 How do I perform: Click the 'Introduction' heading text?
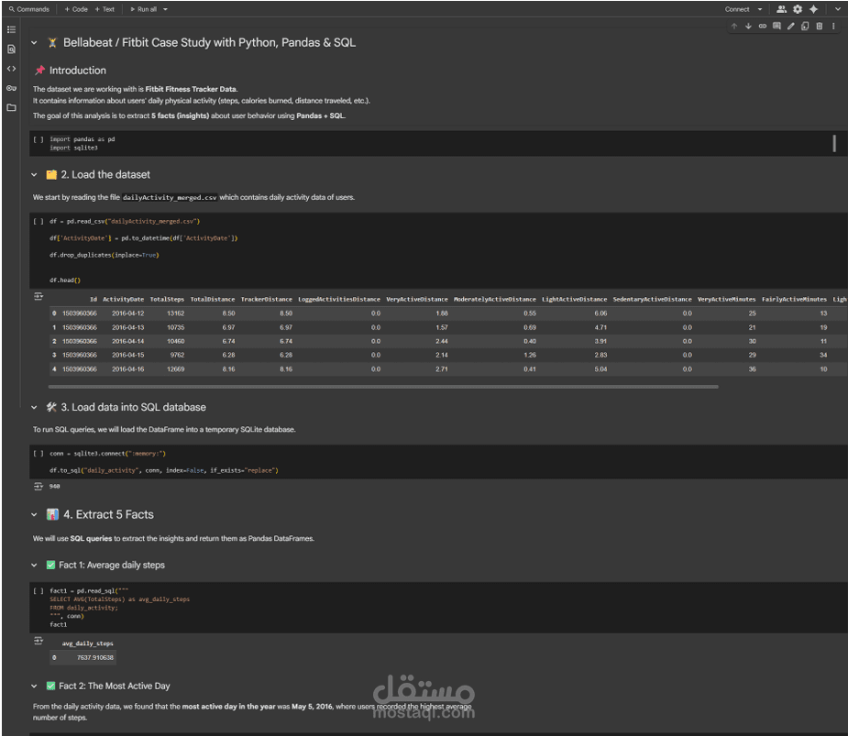(78, 71)
